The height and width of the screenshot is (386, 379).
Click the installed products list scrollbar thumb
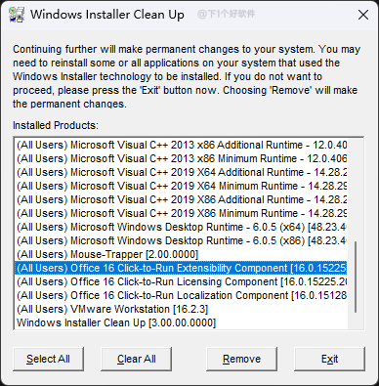[x=356, y=278]
